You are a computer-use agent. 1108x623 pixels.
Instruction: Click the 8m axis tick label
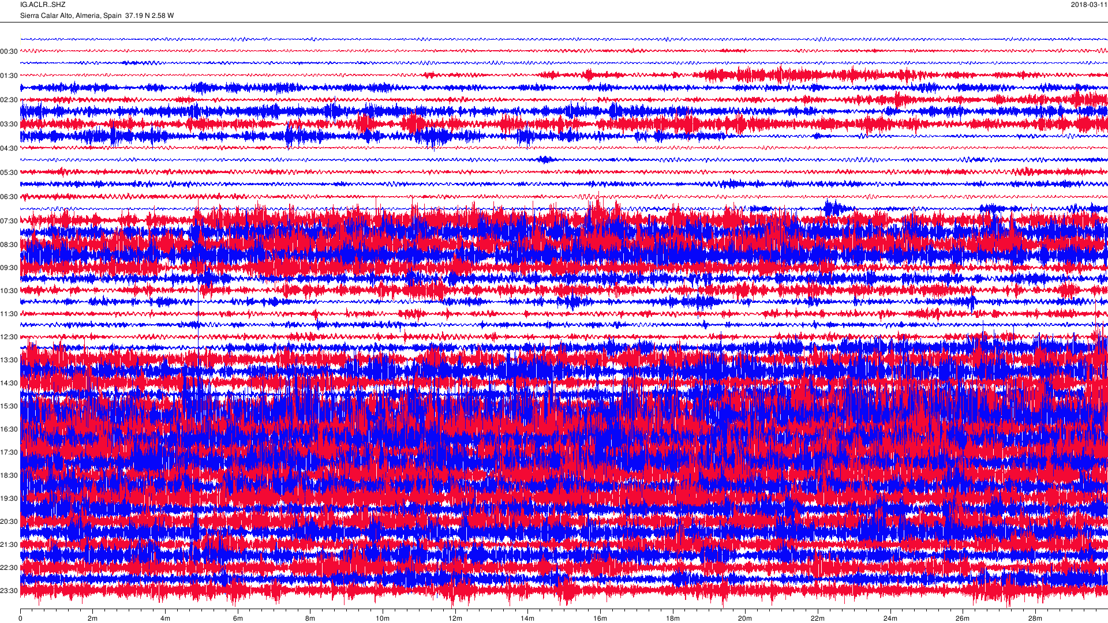click(310, 618)
